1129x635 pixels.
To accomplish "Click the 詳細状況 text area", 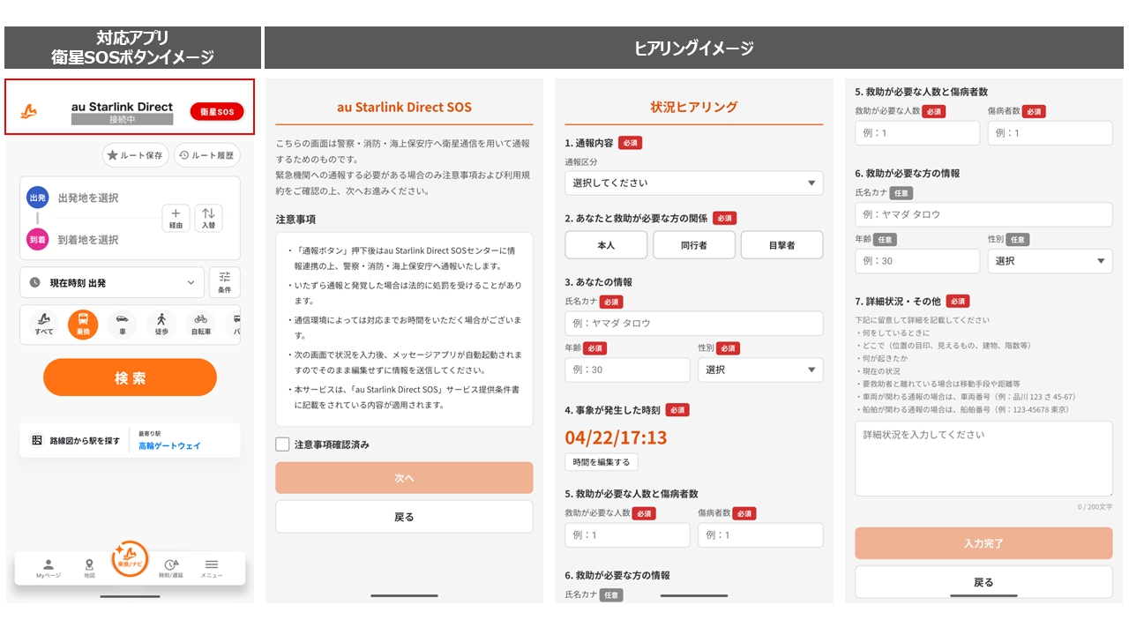I will (983, 458).
